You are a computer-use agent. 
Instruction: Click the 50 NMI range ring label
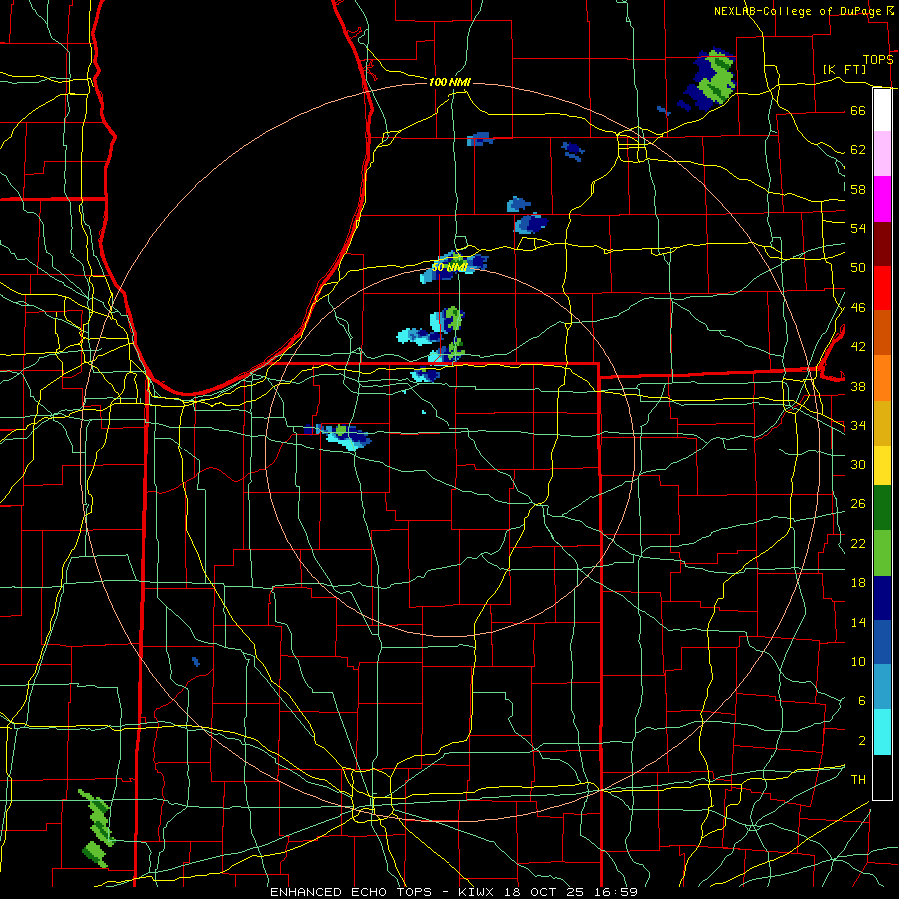(449, 267)
